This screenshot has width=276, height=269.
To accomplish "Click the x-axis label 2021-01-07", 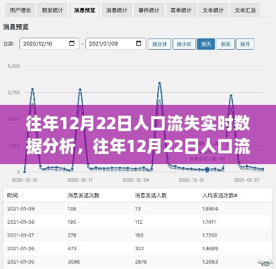I will coord(247,180).
